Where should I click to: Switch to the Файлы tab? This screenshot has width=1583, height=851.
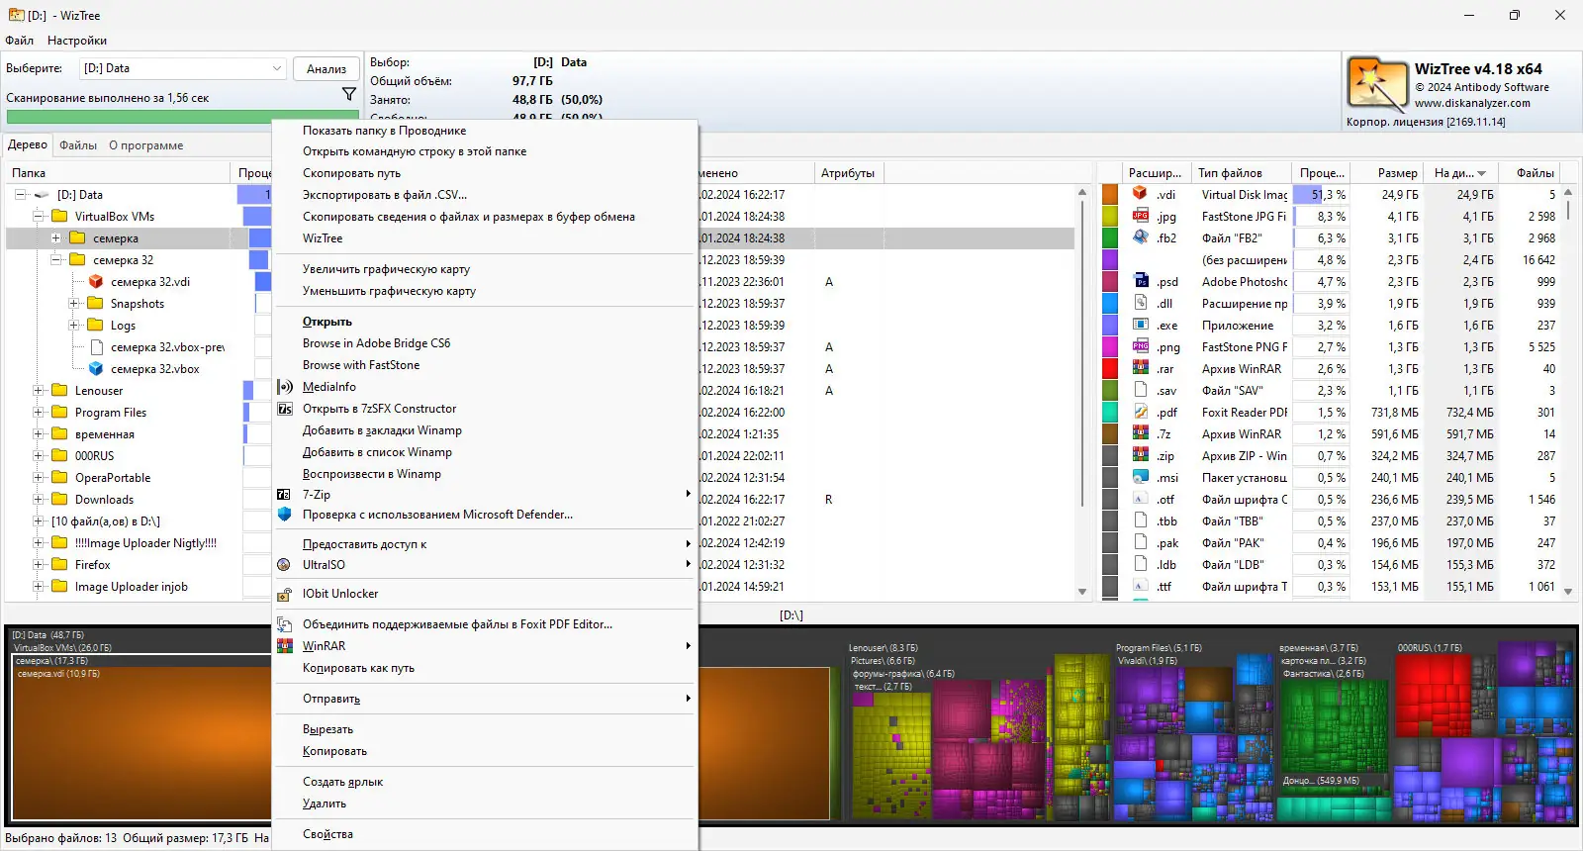(x=78, y=145)
